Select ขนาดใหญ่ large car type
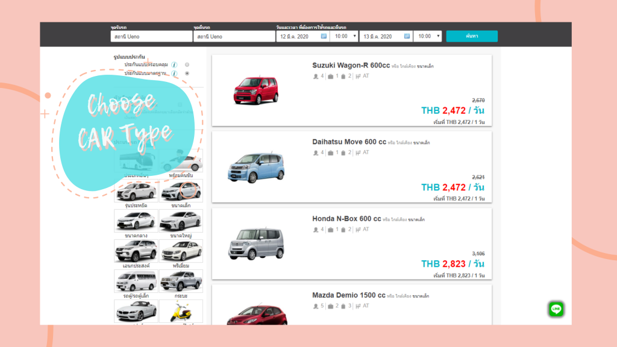Image resolution: width=617 pixels, height=347 pixels. coord(181,220)
